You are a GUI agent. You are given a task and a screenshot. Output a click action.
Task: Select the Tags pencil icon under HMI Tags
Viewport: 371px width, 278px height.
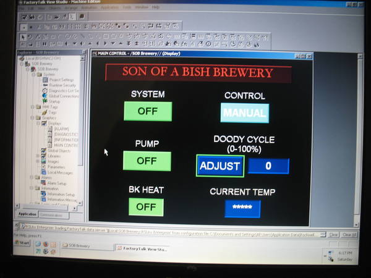45,112
